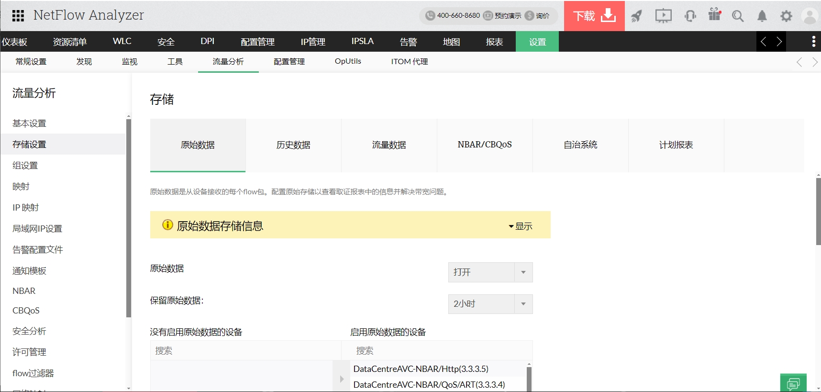
Task: Open the 安全 main menu
Action: tap(166, 42)
